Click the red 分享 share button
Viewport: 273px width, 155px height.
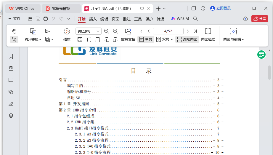(x=259, y=19)
